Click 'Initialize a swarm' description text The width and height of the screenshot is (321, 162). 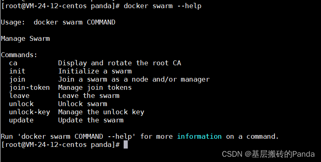pyautogui.click(x=95, y=71)
